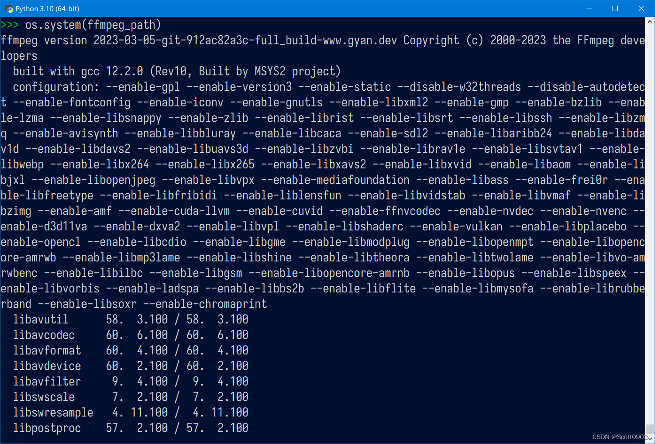
Task: Click the vertical scrollbar thumb
Action: click(650, 429)
